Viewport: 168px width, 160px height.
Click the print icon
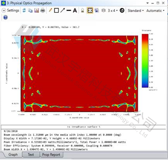click(x=43, y=11)
